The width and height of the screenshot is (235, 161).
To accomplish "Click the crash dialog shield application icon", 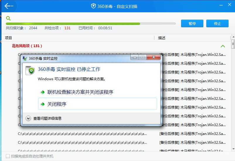I will pyautogui.click(x=30, y=70).
